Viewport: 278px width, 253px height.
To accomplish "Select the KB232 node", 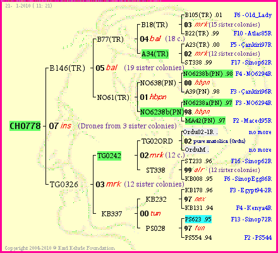I will pos(156,199).
